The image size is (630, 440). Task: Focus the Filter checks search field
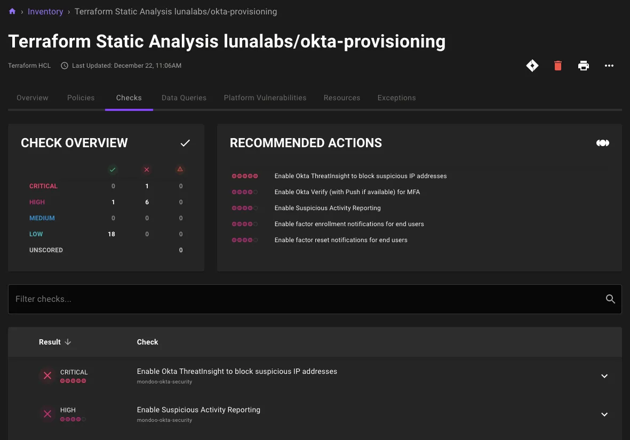315,299
